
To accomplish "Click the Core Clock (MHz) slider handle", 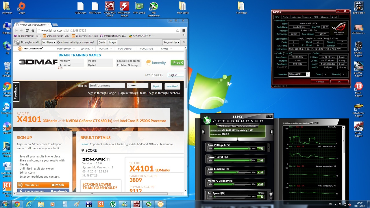I will tap(238, 172).
